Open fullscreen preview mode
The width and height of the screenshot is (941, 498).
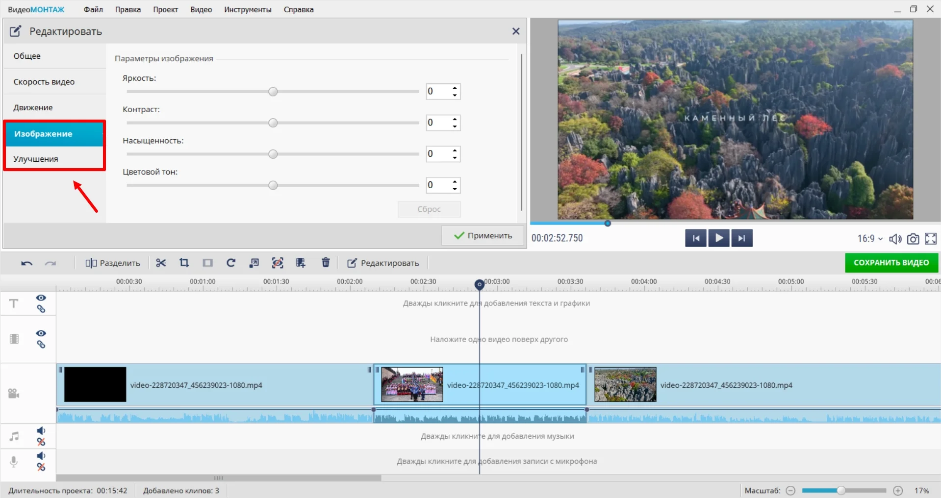pyautogui.click(x=930, y=239)
